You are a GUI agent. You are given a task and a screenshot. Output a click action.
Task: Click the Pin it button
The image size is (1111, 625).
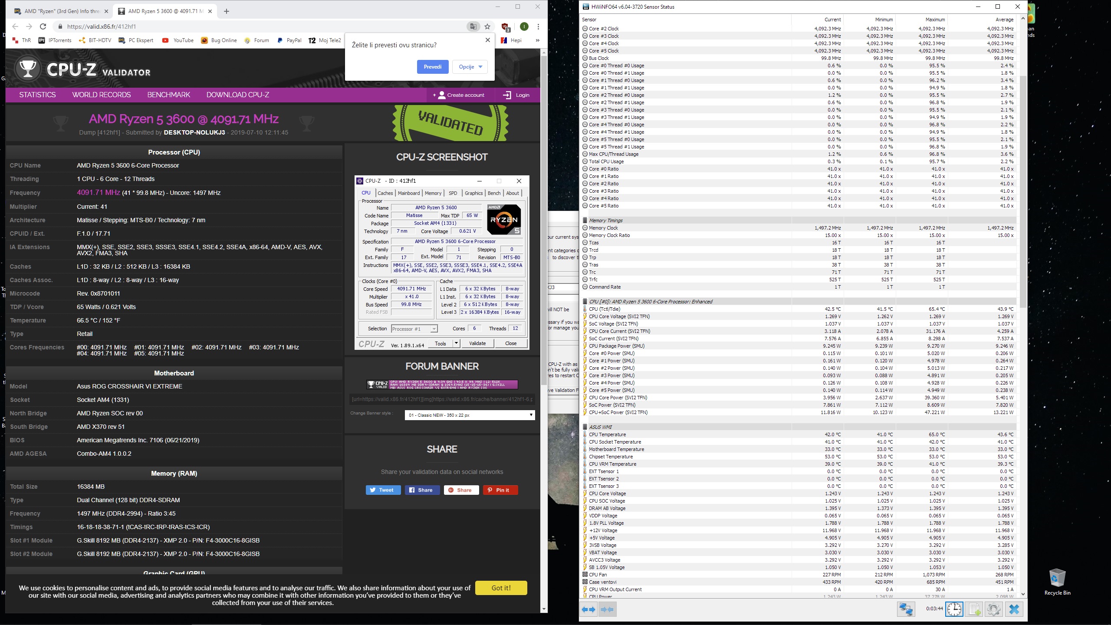click(x=500, y=490)
